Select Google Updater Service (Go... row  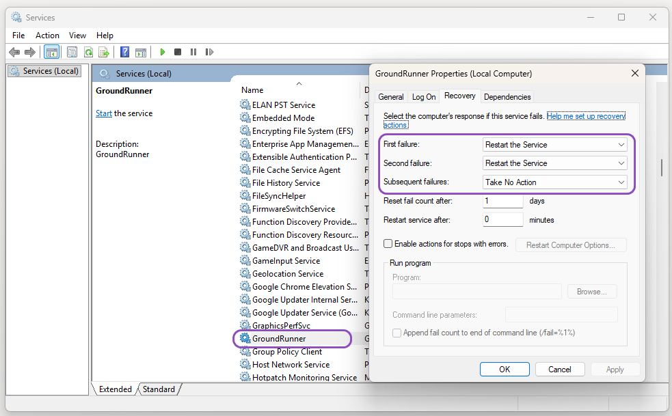(305, 313)
